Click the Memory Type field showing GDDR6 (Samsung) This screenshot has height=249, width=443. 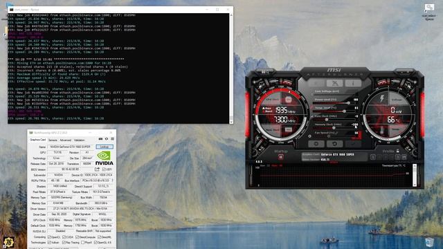(62, 197)
